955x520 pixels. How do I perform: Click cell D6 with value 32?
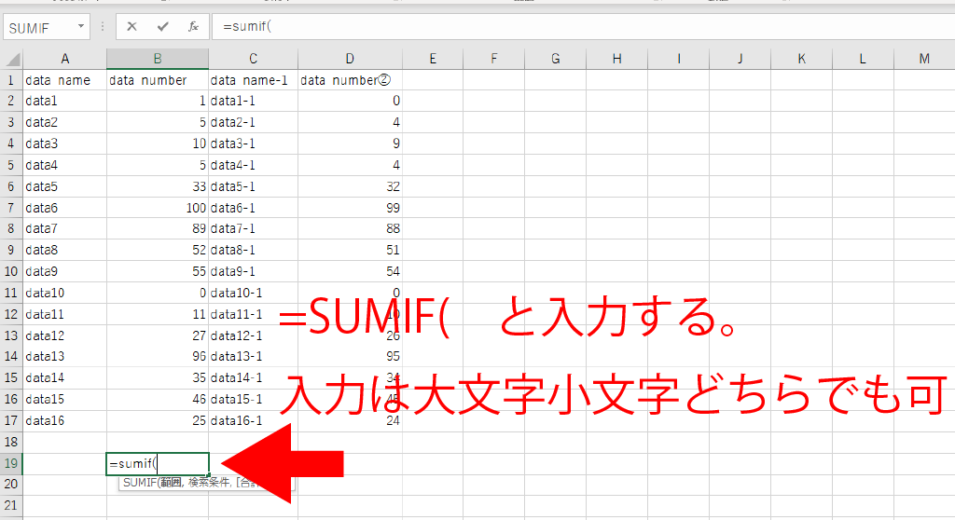(x=350, y=186)
